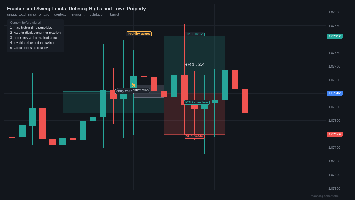Click the entry zone label
Screen dimensions: 355x200
click(125, 91)
